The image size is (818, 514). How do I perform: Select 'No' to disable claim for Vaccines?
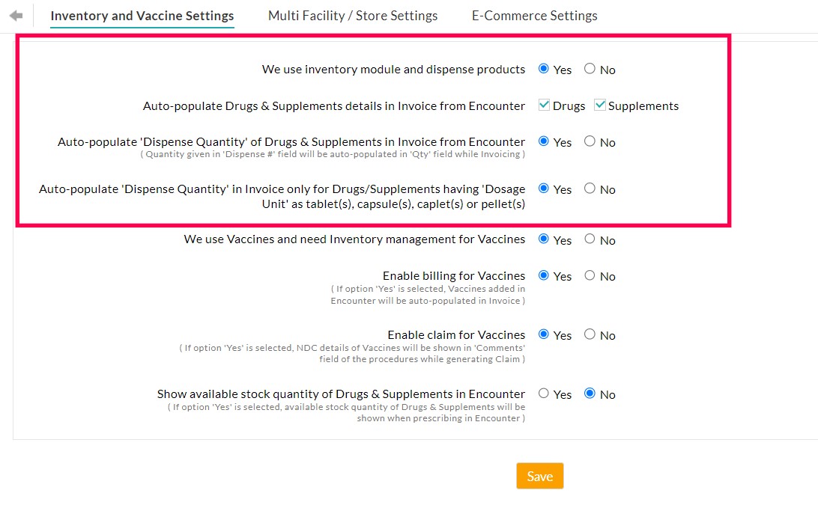point(589,334)
